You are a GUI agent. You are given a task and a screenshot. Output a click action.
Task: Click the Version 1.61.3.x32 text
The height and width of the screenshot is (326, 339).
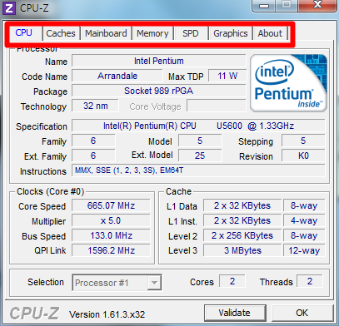click(107, 314)
